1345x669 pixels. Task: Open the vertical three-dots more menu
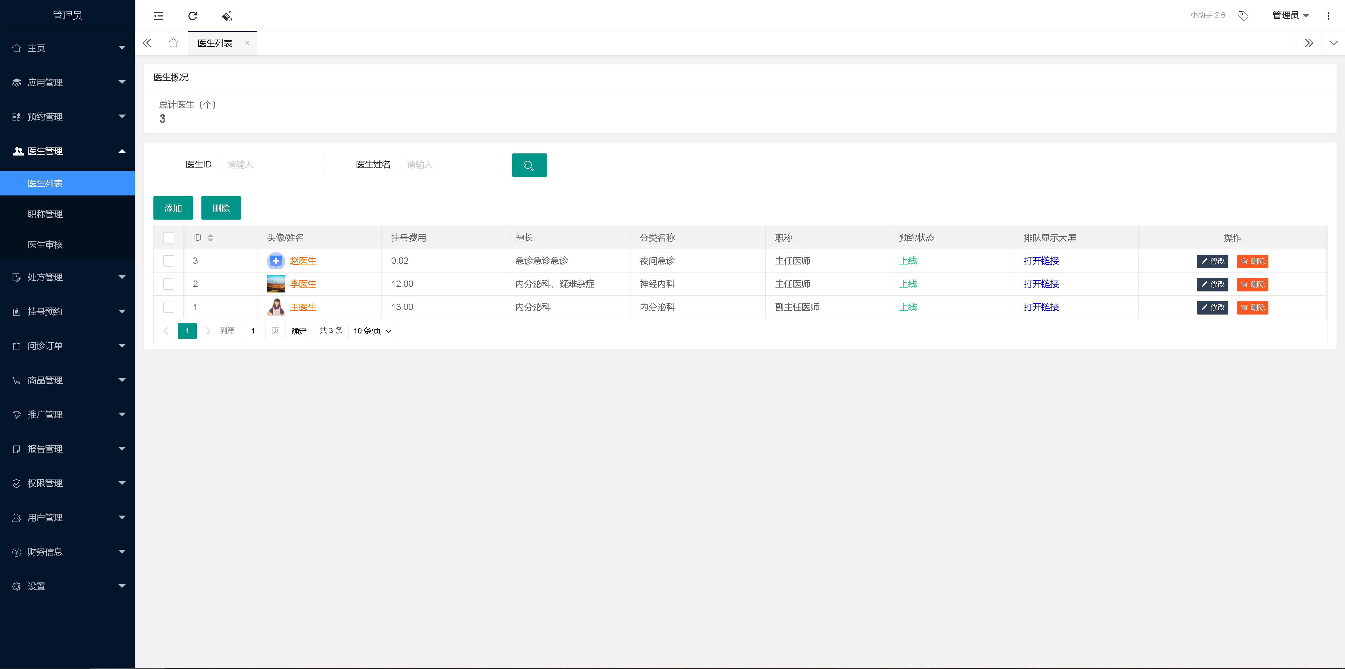pyautogui.click(x=1328, y=16)
